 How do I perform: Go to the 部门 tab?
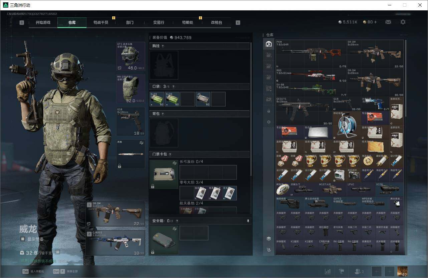[130, 22]
